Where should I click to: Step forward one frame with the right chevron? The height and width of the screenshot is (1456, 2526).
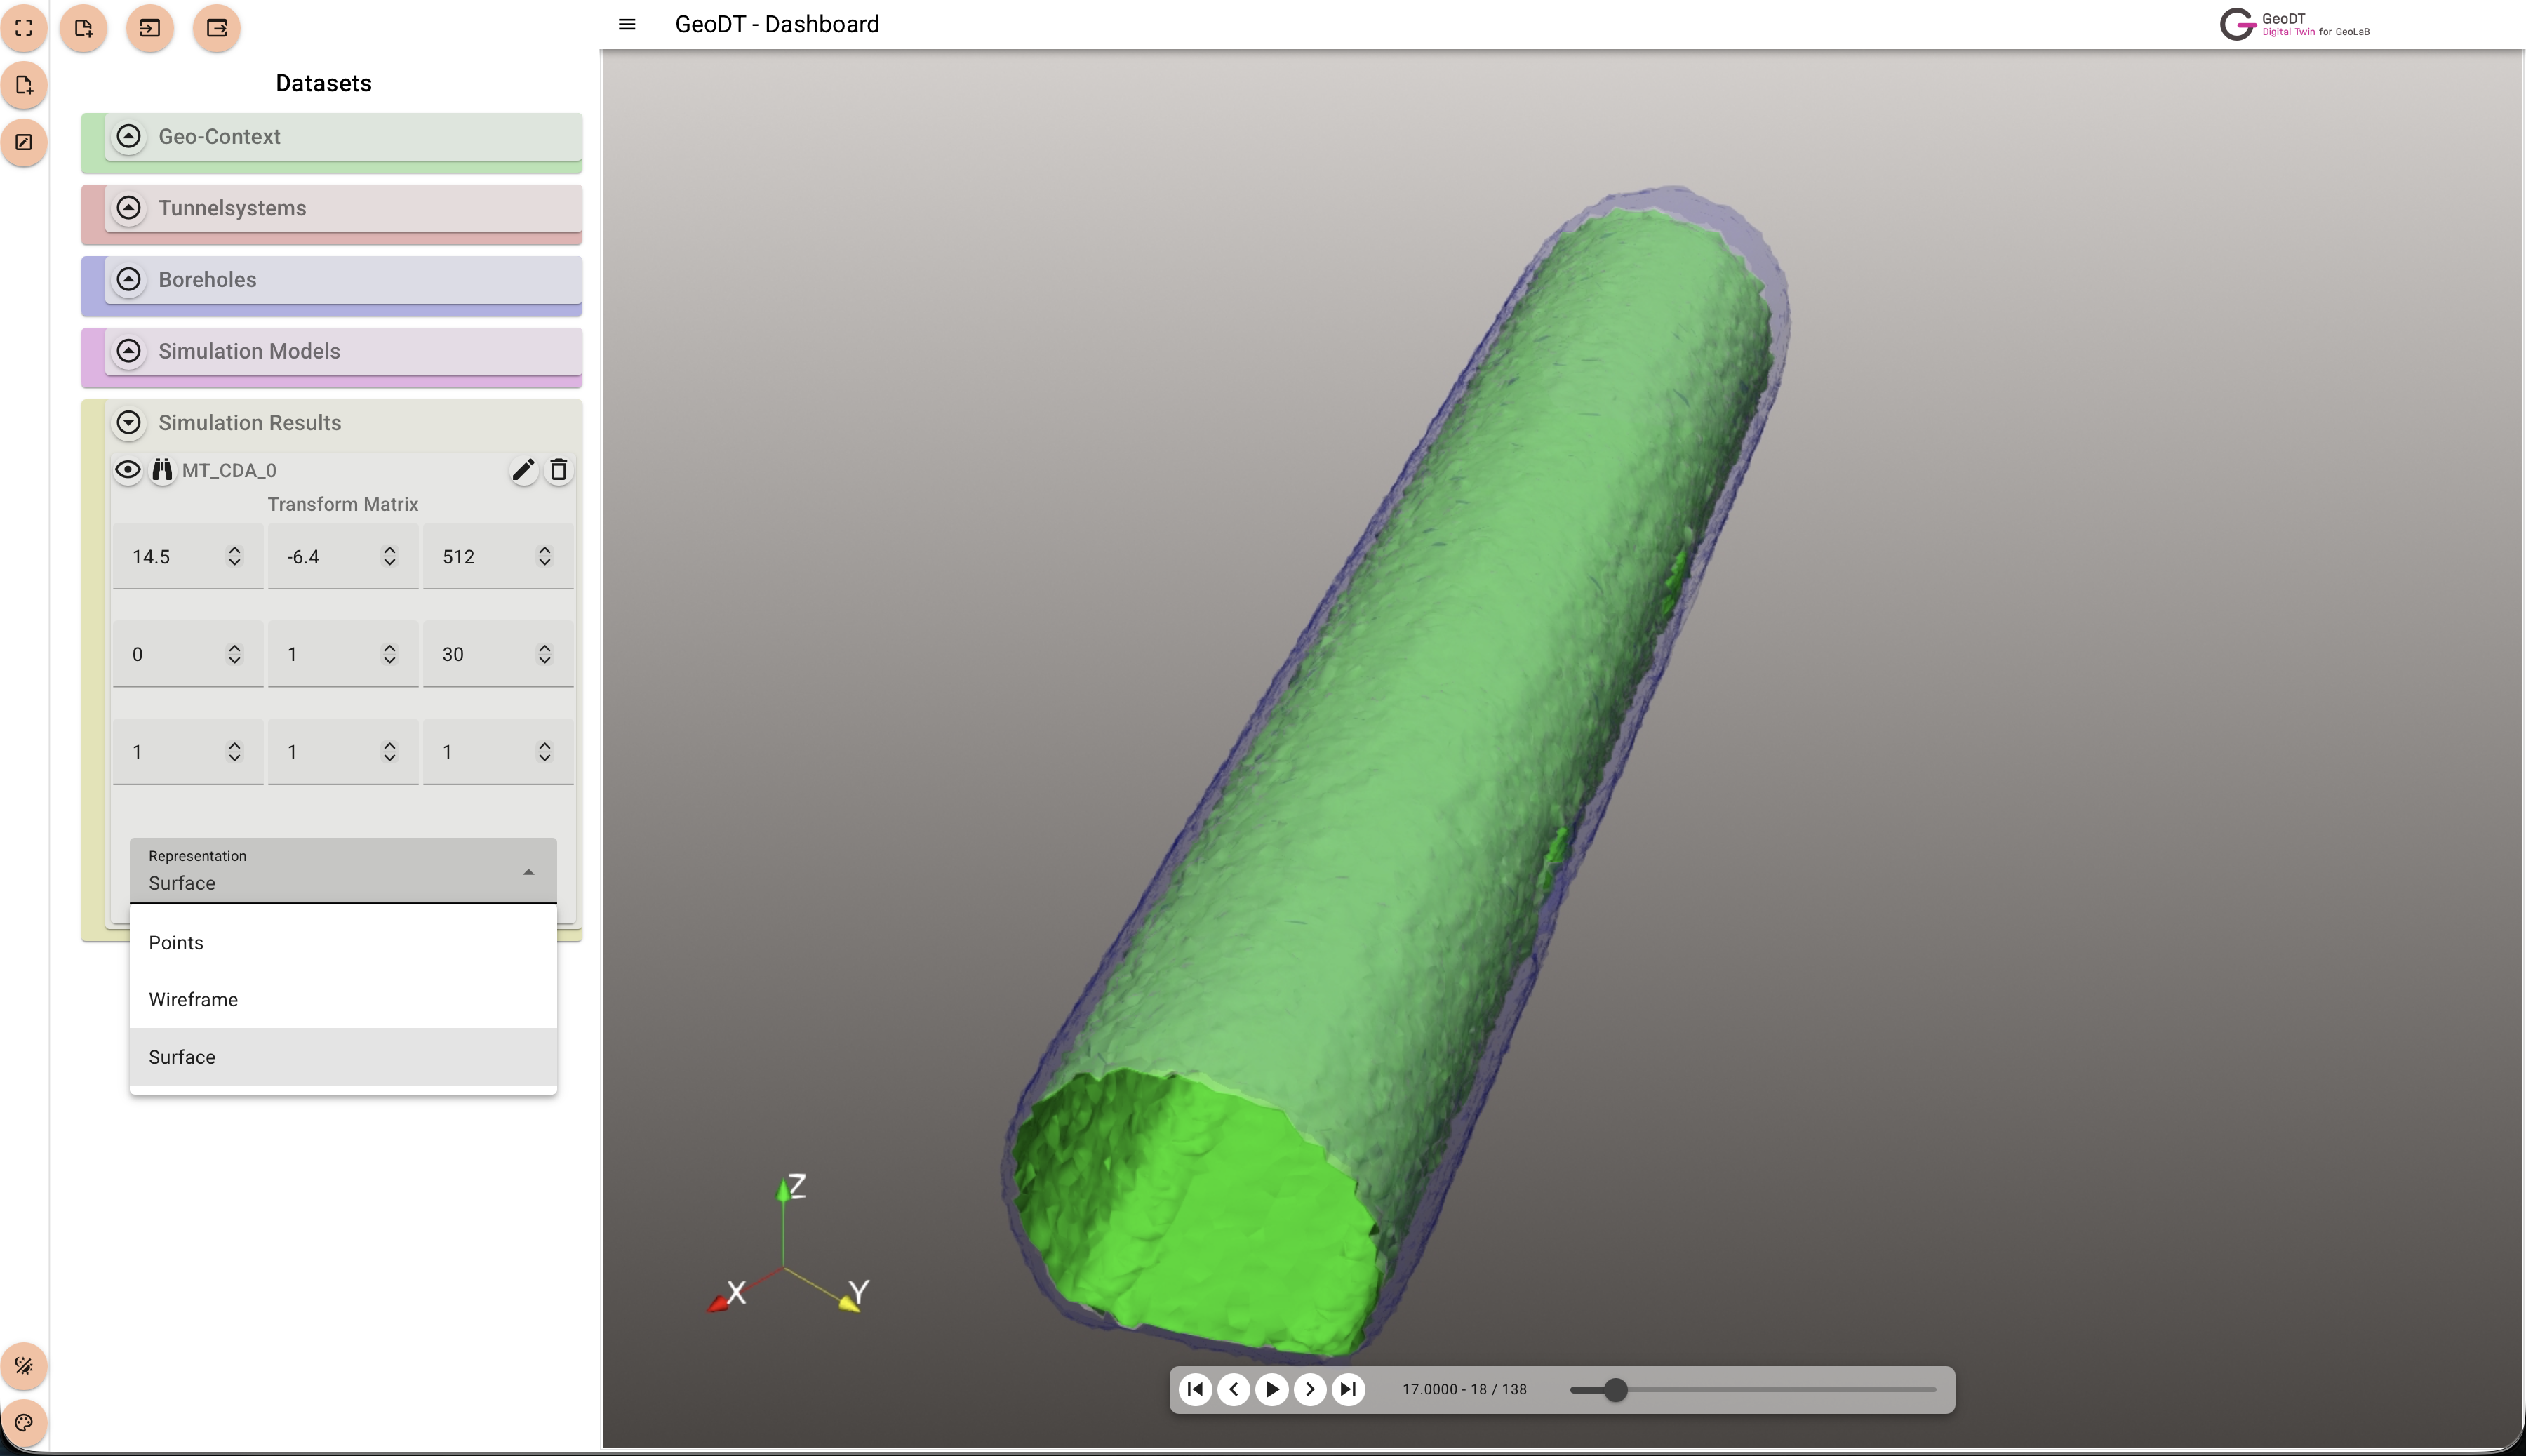(1310, 1389)
